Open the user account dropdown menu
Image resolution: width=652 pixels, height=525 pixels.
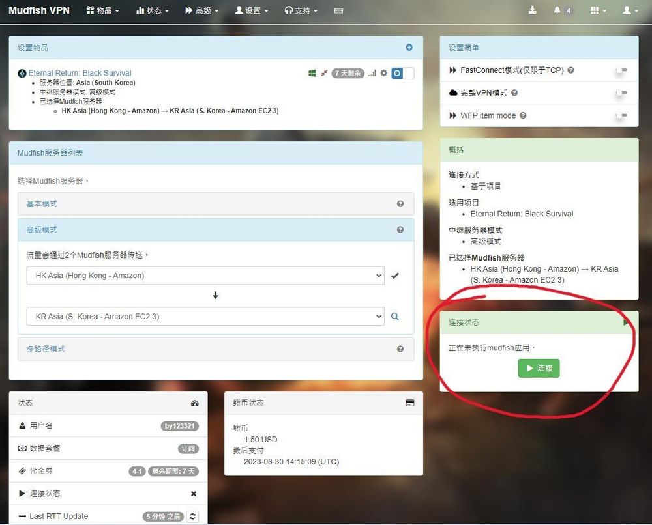pyautogui.click(x=628, y=10)
